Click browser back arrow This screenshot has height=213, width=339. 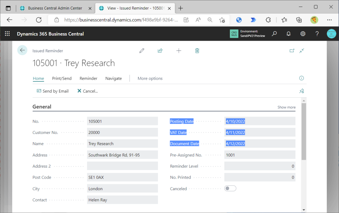pos(10,20)
